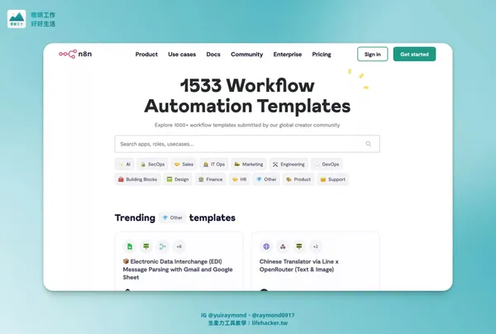The width and height of the screenshot is (496, 334).
Task: Click the n8n logo
Action: 75,54
